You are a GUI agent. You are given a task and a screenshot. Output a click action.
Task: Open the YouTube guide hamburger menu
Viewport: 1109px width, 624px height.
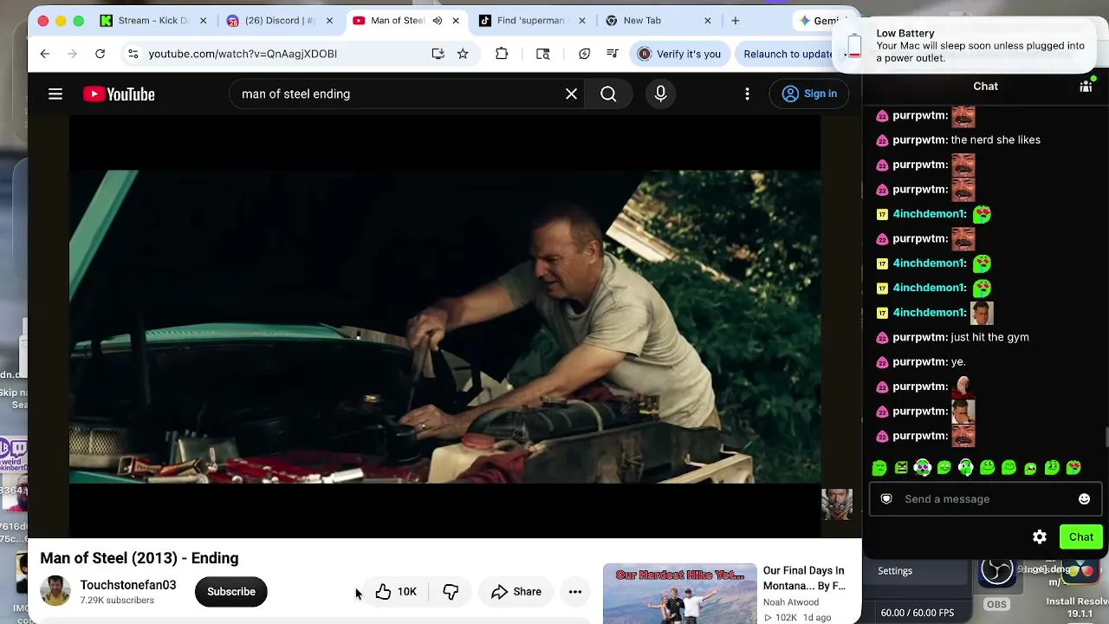click(55, 94)
